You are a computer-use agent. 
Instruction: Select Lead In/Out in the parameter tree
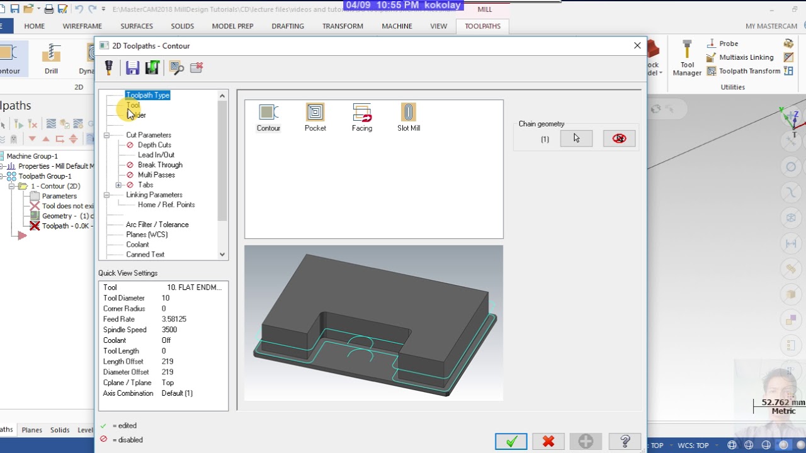click(156, 155)
